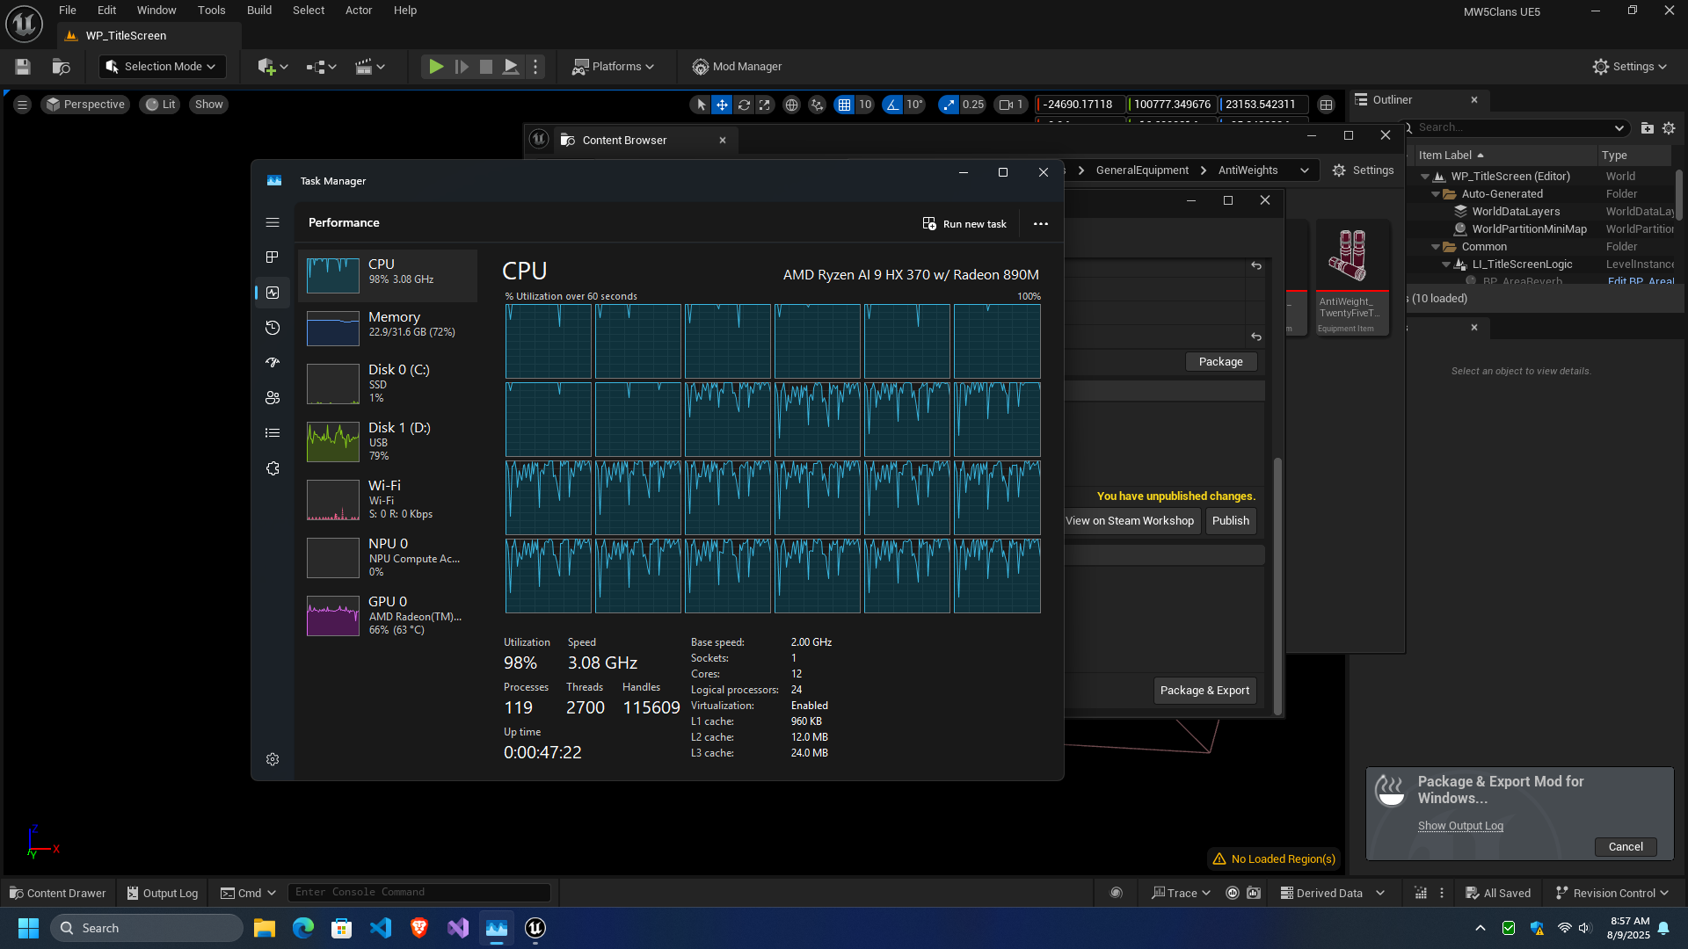This screenshot has height=949, width=1688.
Task: Open Processes page in Task Manager sidebar
Action: 273,257
